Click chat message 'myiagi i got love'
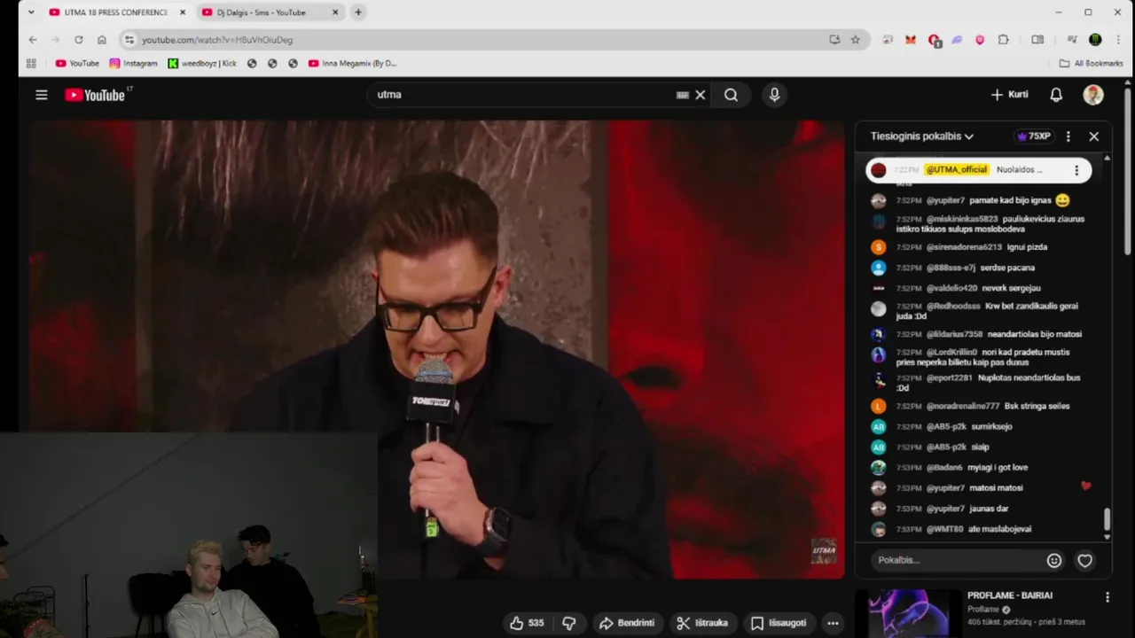The height and width of the screenshot is (638, 1135). [x=998, y=468]
